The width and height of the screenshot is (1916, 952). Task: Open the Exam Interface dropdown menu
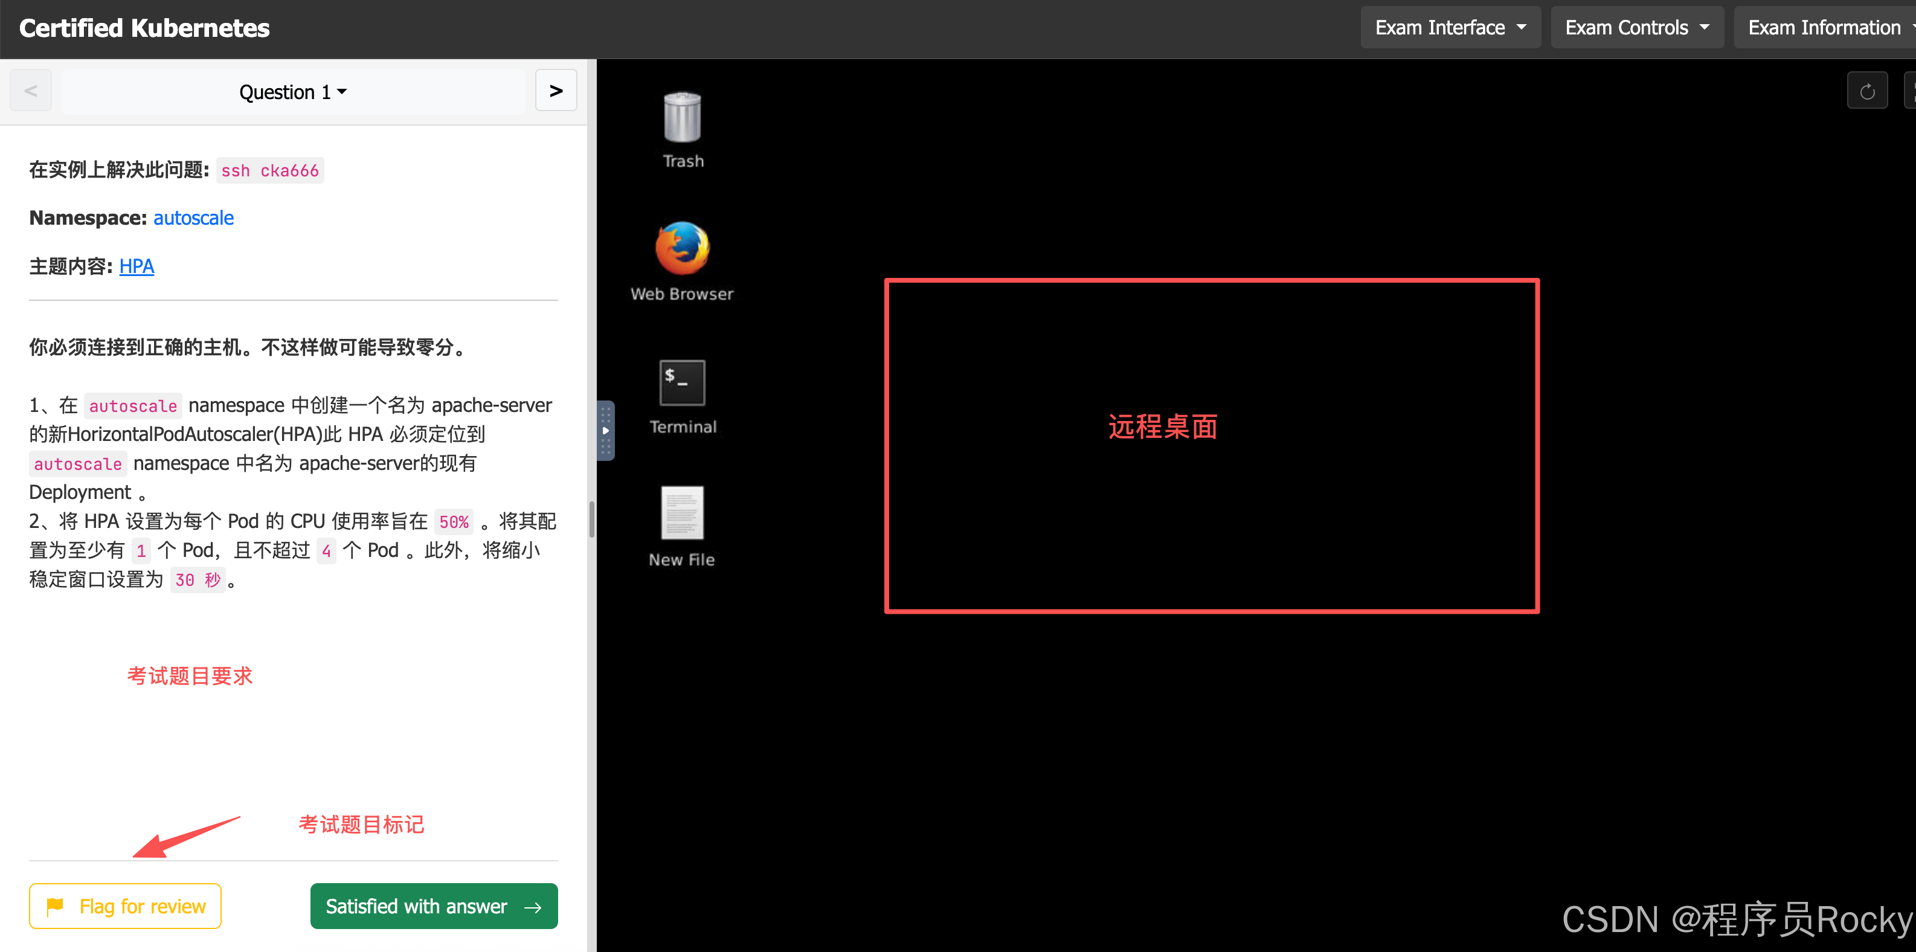pos(1450,28)
